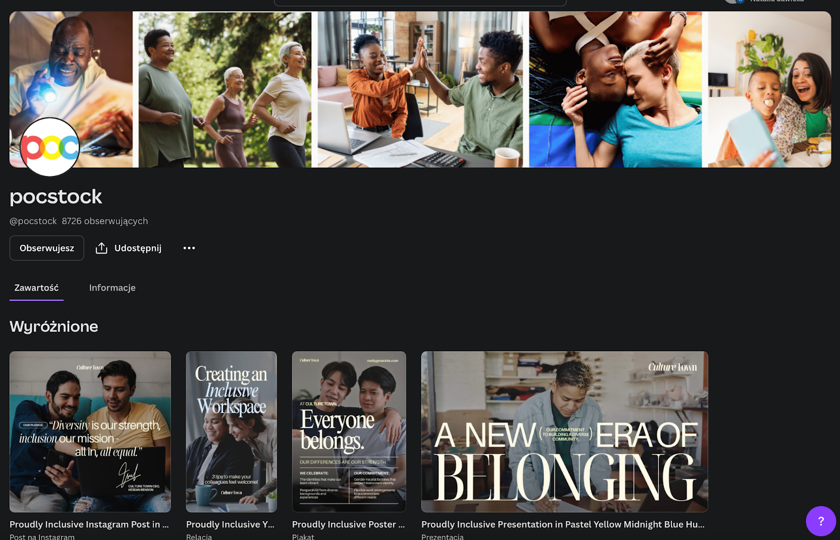840x540 pixels.
Task: Open the 'Diversity is our strength' Instagram post thumbnail
Action: point(90,431)
